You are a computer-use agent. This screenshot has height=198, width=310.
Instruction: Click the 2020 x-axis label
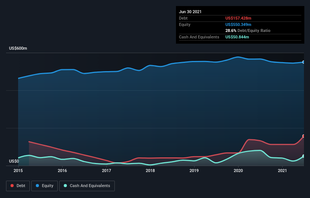click(238, 171)
